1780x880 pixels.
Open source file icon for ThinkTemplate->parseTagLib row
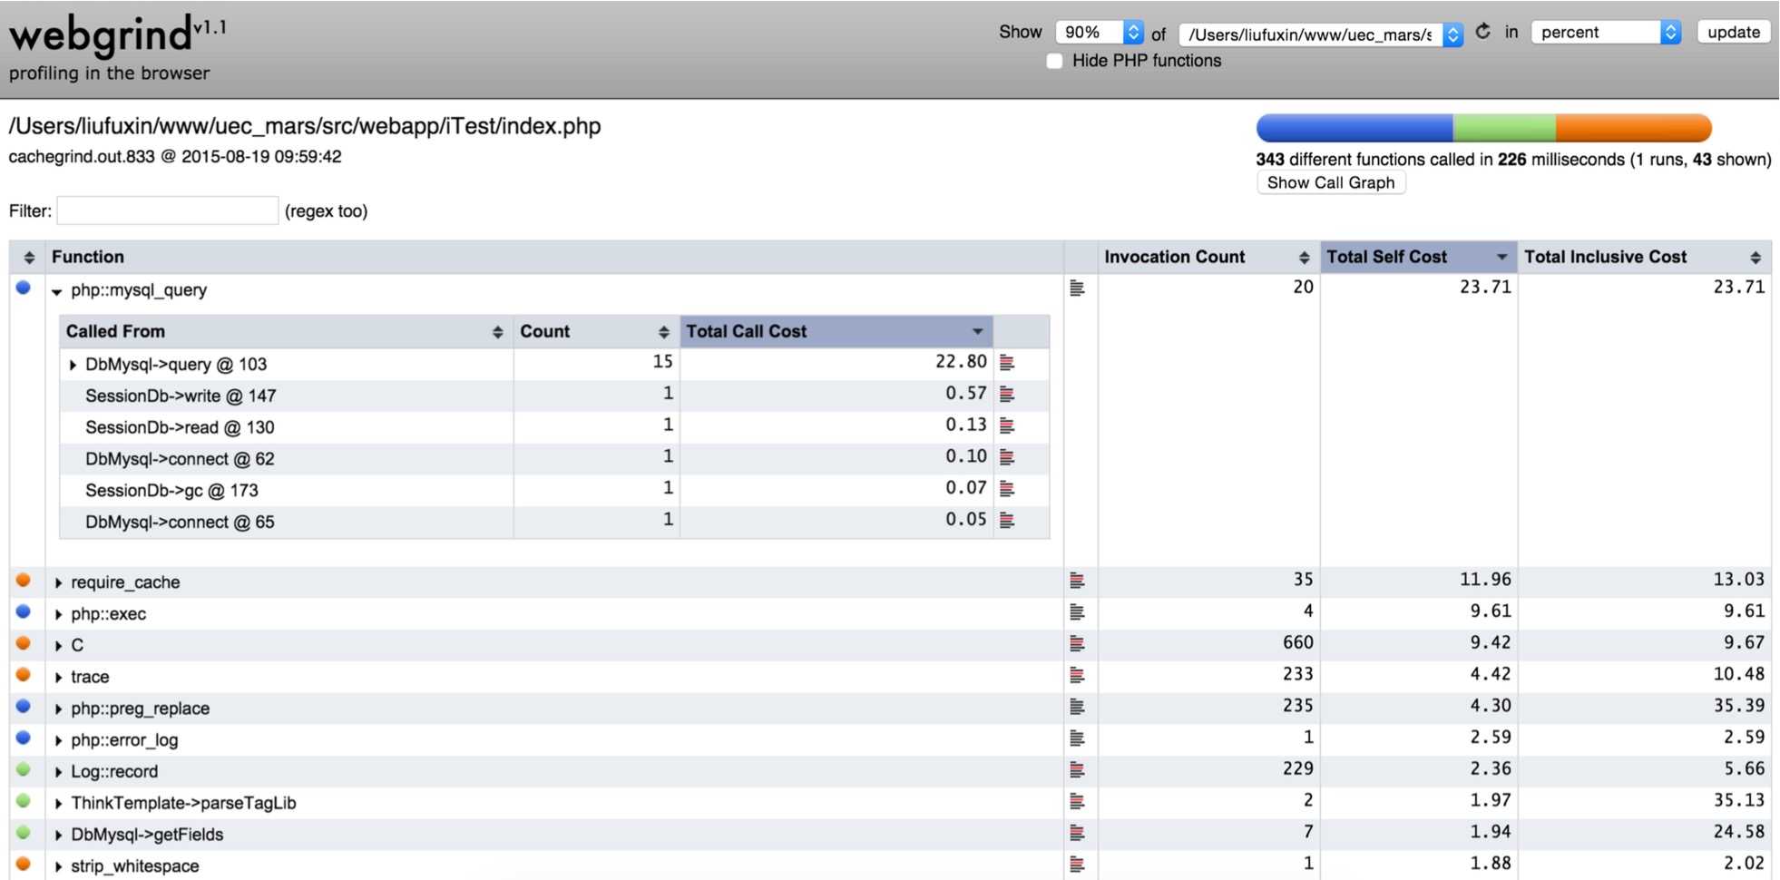[x=1077, y=801]
